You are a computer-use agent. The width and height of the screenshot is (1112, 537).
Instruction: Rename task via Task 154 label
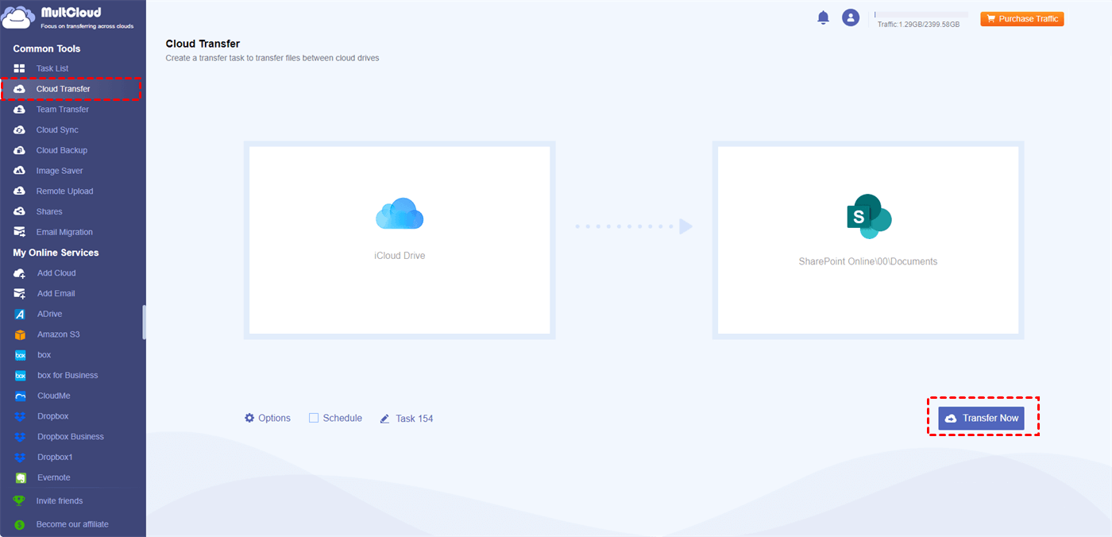coord(415,419)
